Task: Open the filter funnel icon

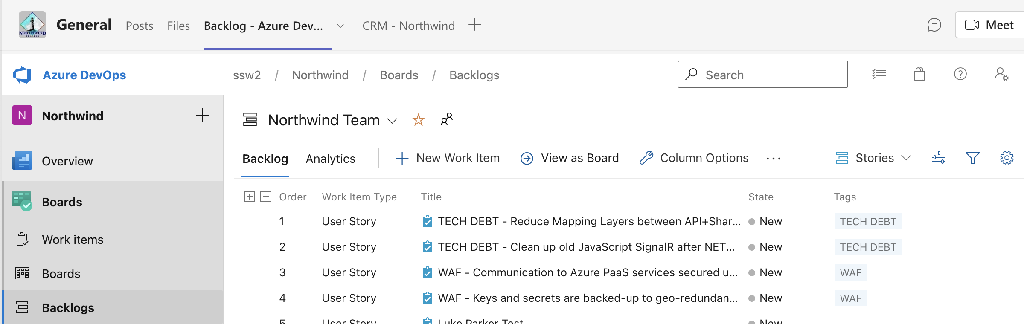Action: click(x=972, y=158)
